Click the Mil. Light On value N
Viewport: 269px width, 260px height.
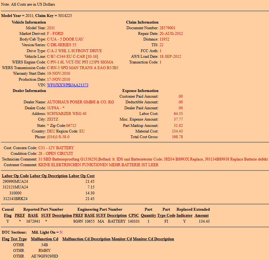click(x=61, y=232)
